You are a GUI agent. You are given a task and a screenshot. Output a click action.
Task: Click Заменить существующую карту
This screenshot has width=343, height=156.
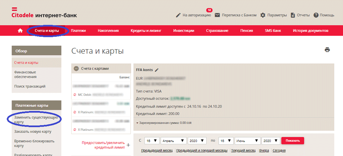[x=36, y=120]
